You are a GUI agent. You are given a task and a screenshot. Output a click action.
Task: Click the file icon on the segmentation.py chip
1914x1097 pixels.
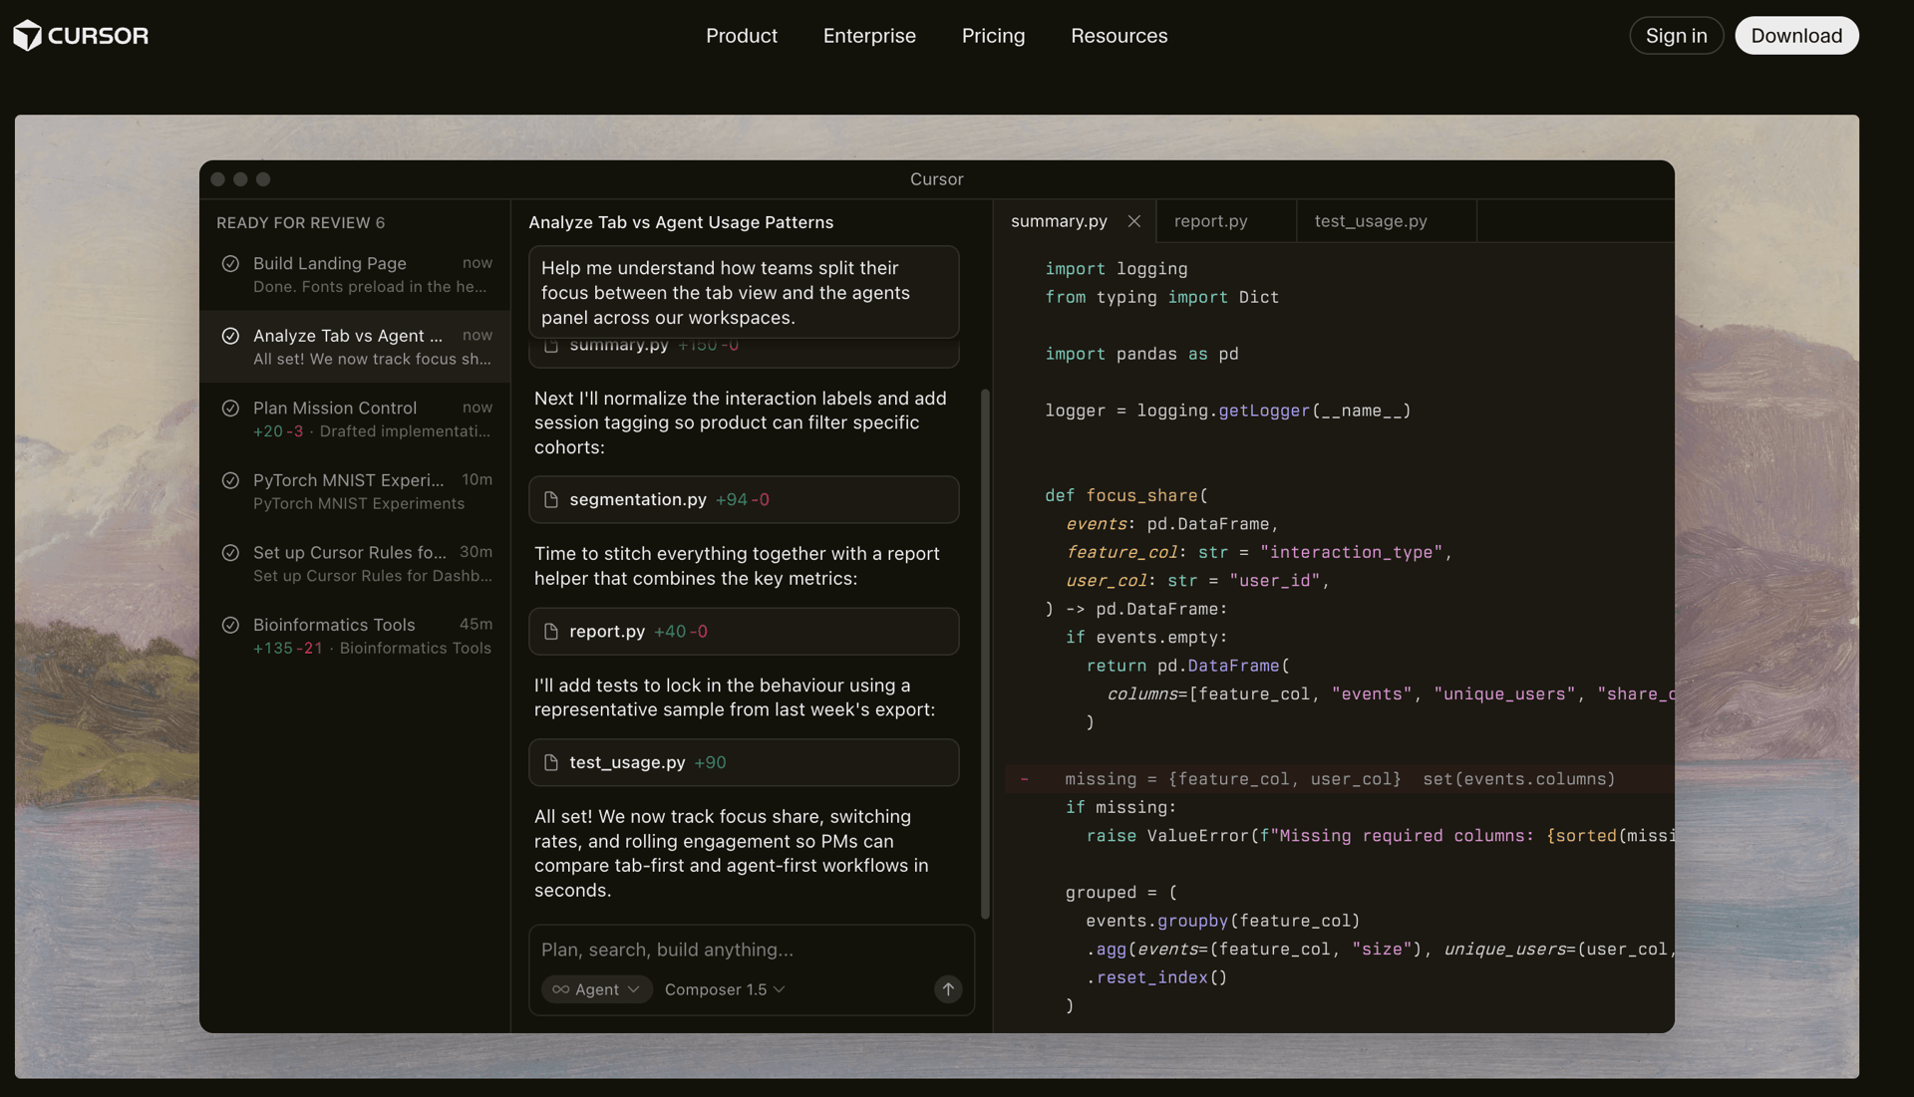[551, 499]
